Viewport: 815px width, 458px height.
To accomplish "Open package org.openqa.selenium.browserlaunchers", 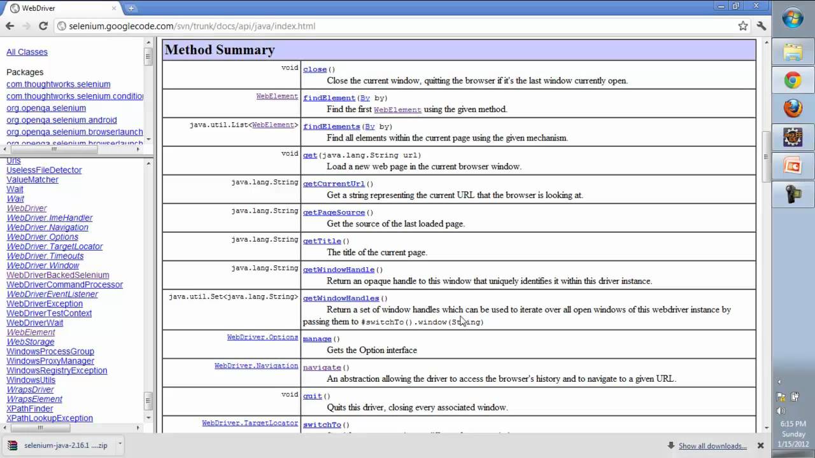I will (74, 132).
